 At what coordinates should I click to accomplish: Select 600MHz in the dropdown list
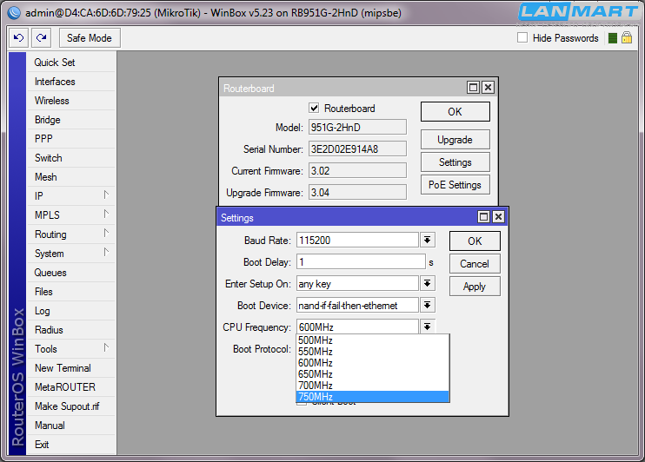[x=373, y=363]
